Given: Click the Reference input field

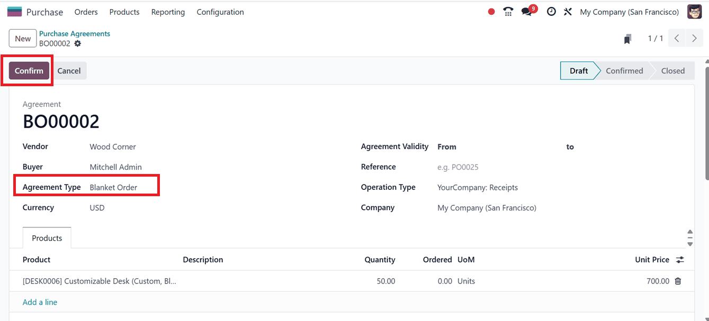Looking at the screenshot, I should coord(477,167).
